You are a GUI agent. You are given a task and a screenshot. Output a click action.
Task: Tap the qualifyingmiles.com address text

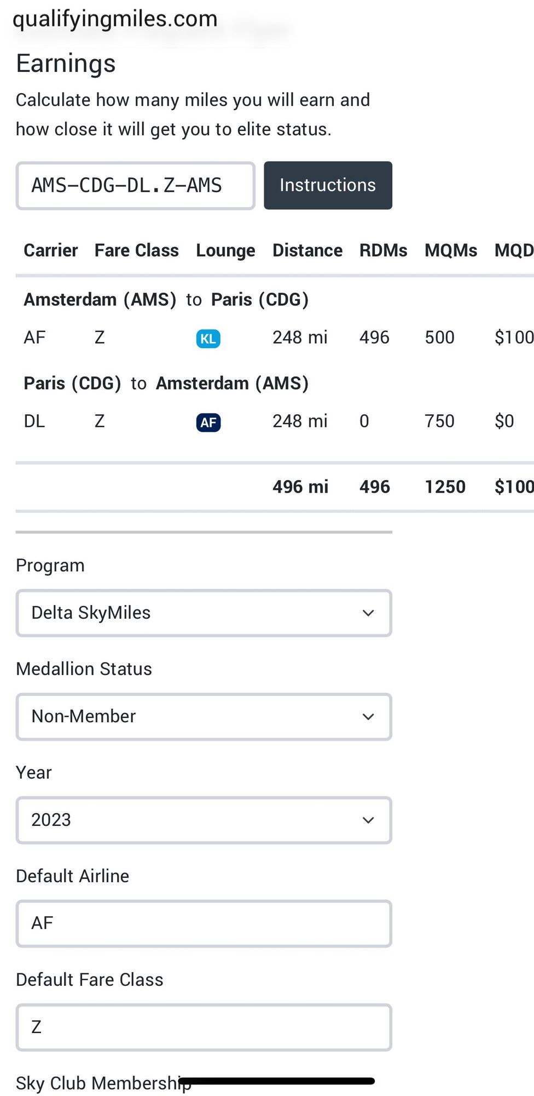tap(115, 19)
